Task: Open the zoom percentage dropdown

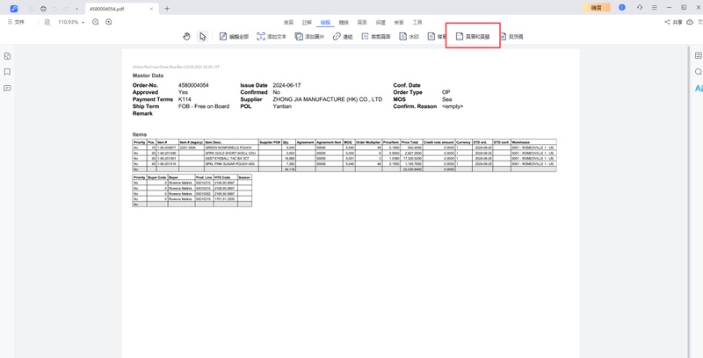Action: pyautogui.click(x=71, y=22)
